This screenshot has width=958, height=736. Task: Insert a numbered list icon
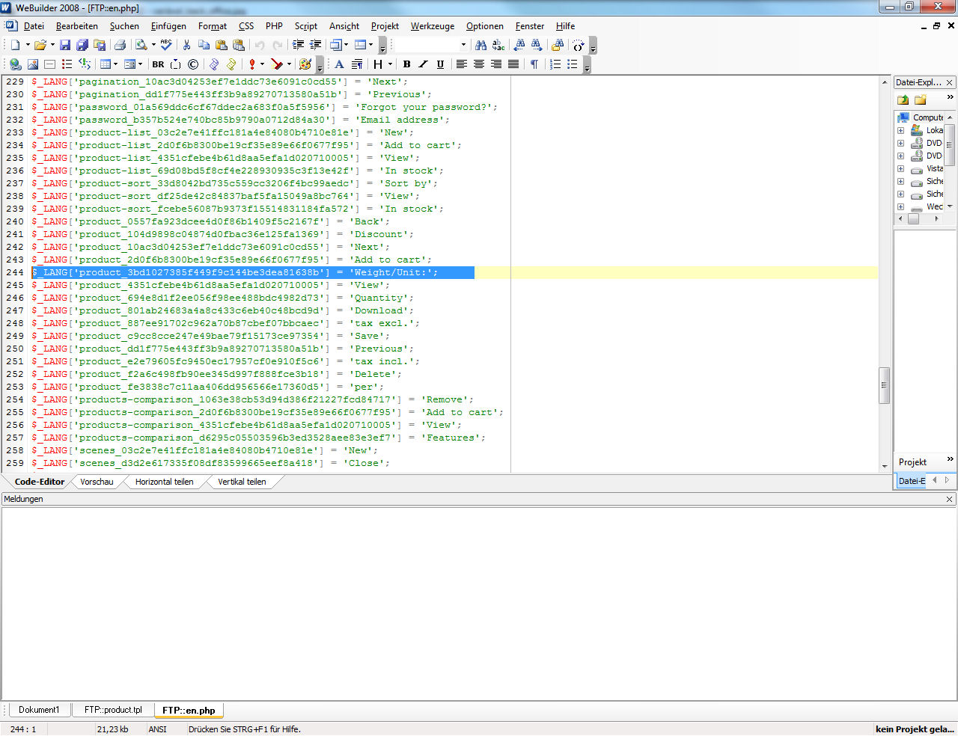[555, 64]
